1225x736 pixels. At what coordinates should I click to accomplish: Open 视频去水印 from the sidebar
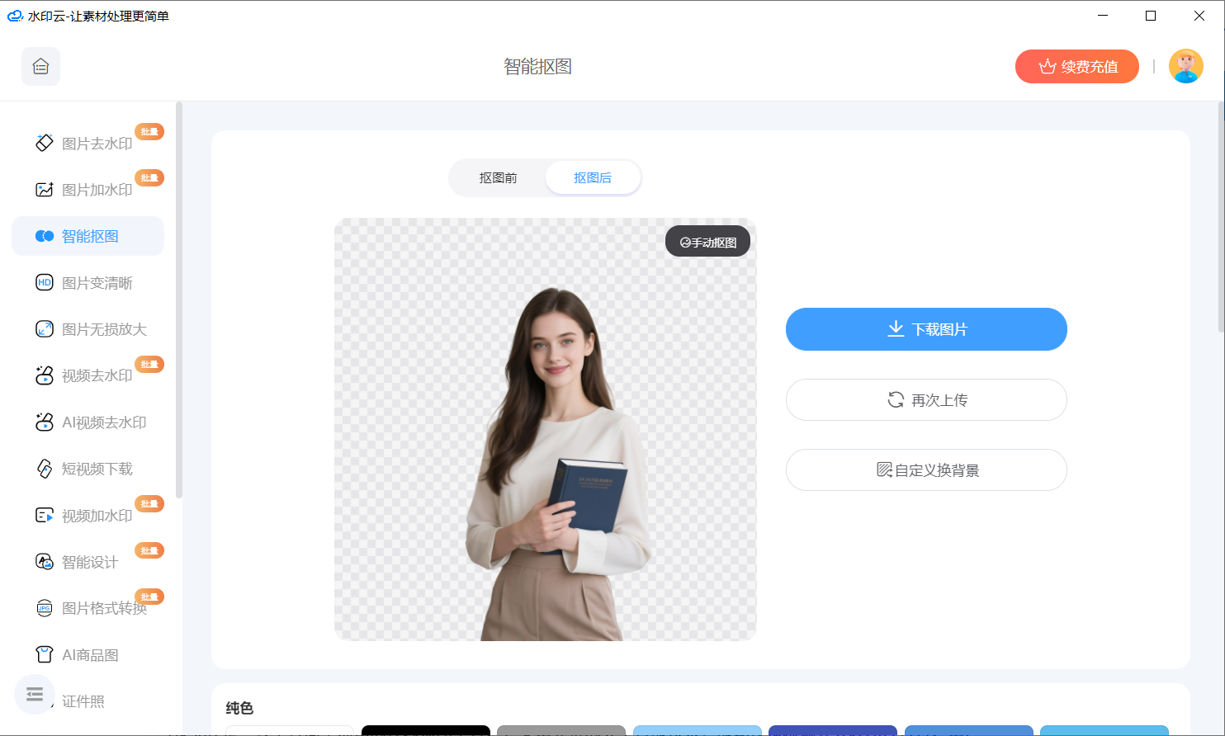tap(97, 375)
